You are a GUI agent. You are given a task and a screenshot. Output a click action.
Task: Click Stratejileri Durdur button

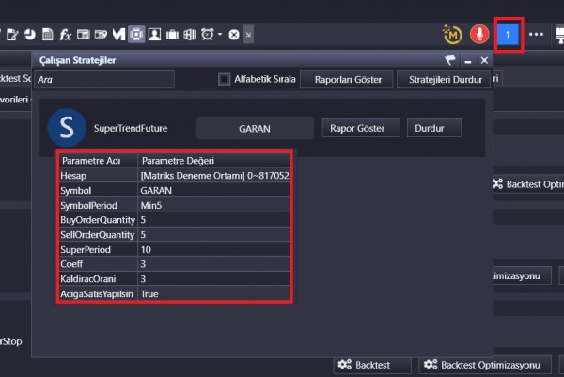pyautogui.click(x=446, y=80)
